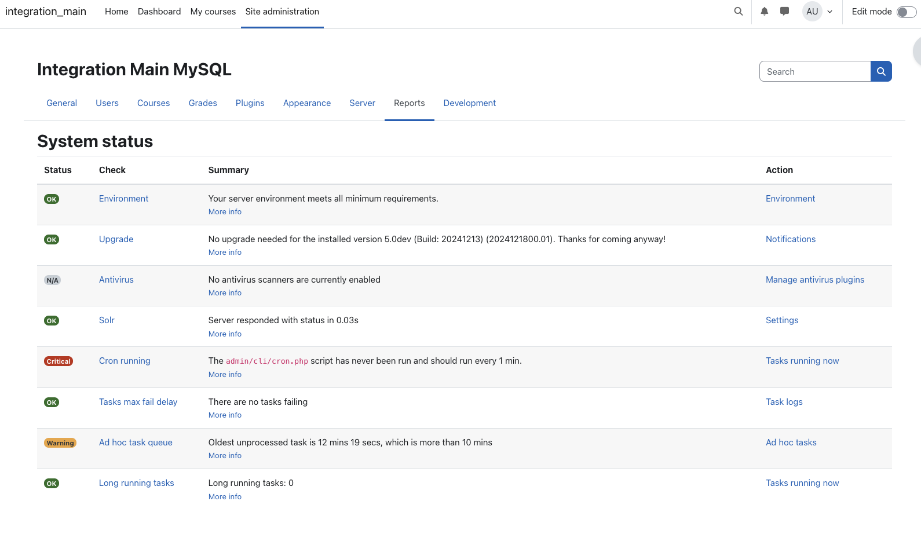This screenshot has width=921, height=534.
Task: Click More info under Cron running summary
Action: [x=225, y=375]
